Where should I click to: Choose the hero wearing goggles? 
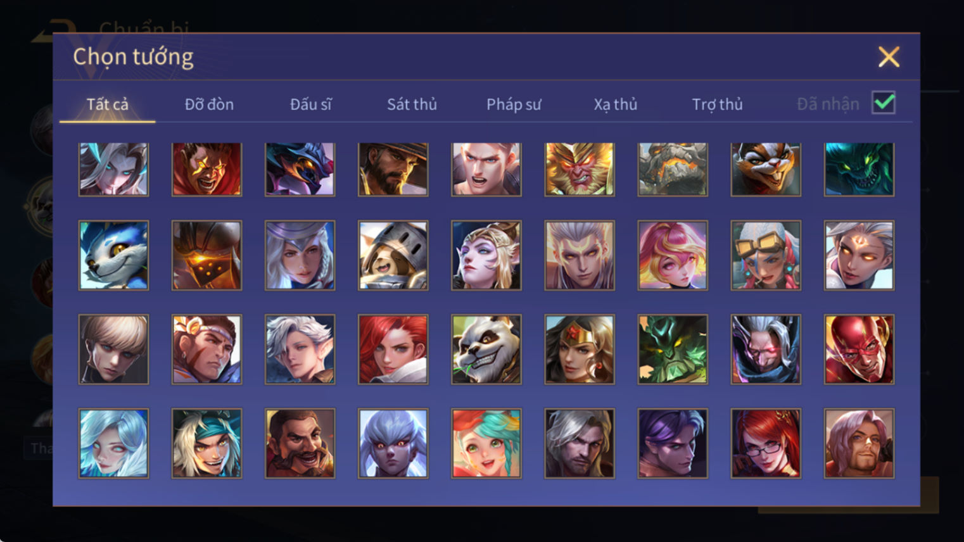point(766,255)
